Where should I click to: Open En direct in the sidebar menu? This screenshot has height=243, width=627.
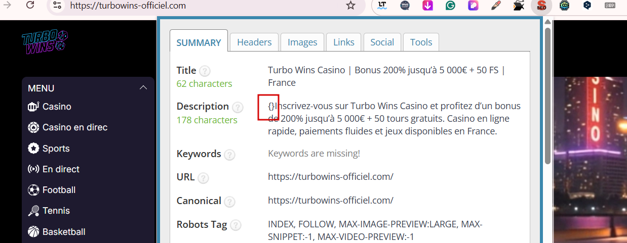coord(61,169)
